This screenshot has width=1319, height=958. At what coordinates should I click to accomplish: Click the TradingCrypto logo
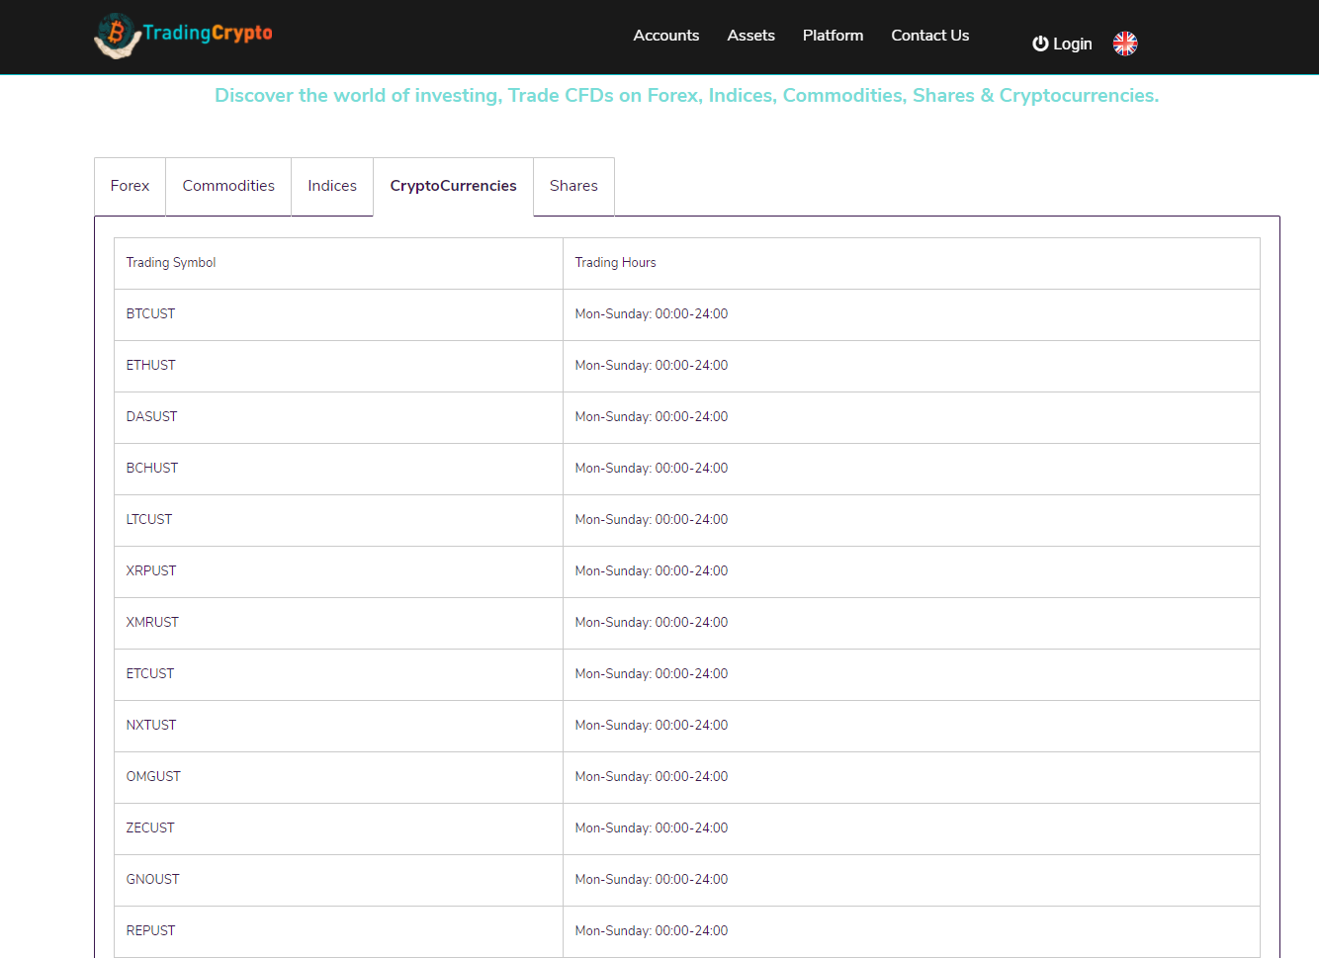coord(183,35)
